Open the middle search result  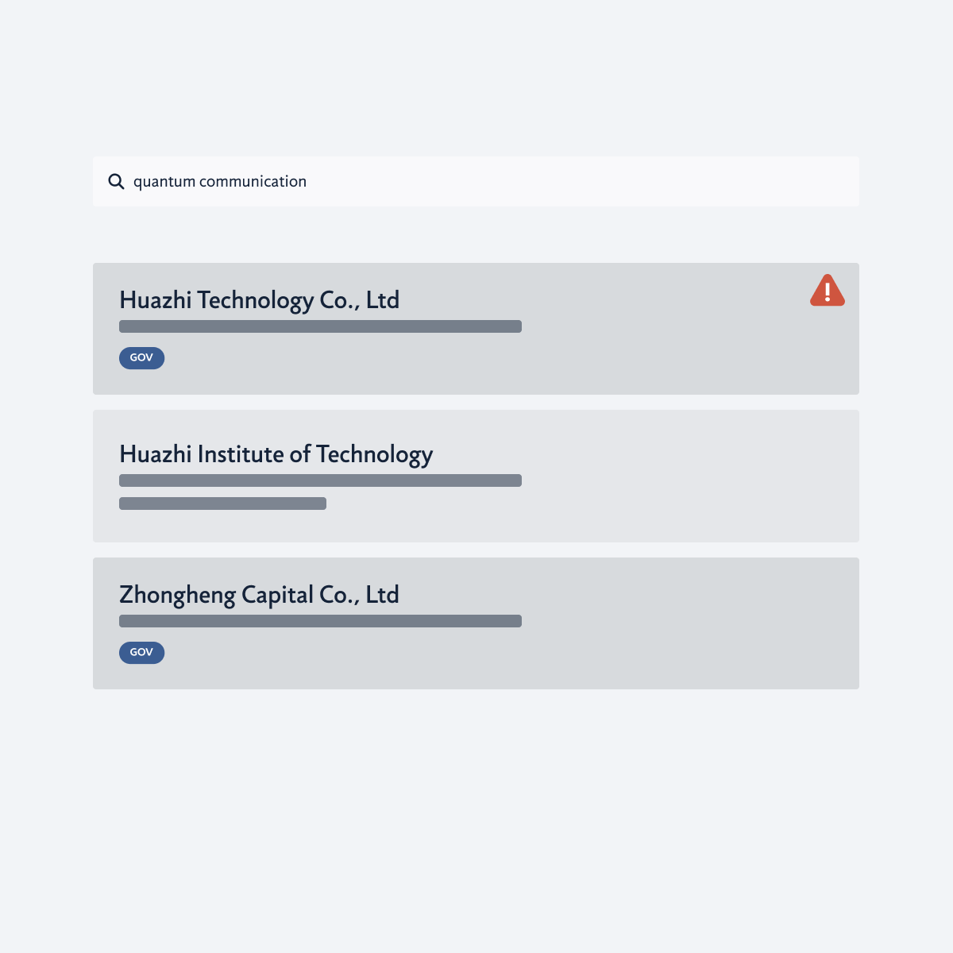tap(276, 454)
